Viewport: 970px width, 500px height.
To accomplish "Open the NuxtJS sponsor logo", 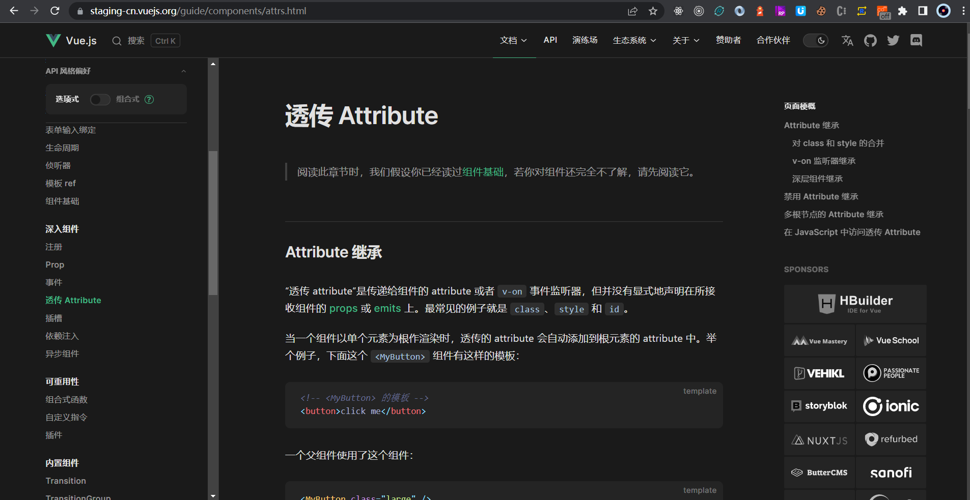I will [819, 439].
